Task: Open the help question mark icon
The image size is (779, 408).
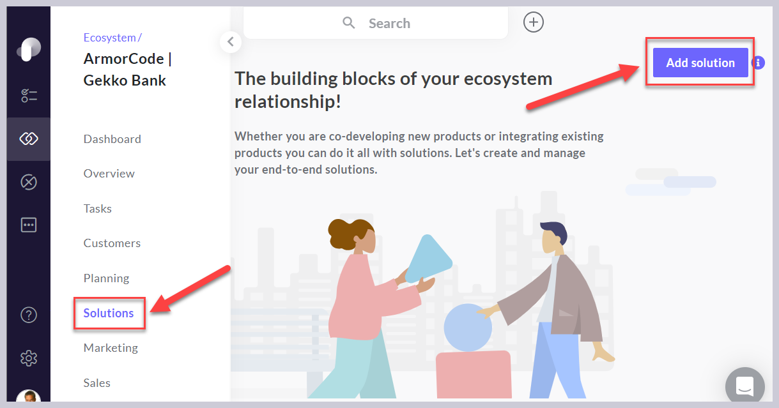Action: pyautogui.click(x=29, y=315)
